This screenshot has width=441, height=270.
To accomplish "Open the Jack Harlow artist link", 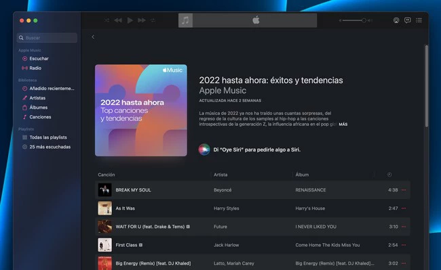I will (x=227, y=245).
